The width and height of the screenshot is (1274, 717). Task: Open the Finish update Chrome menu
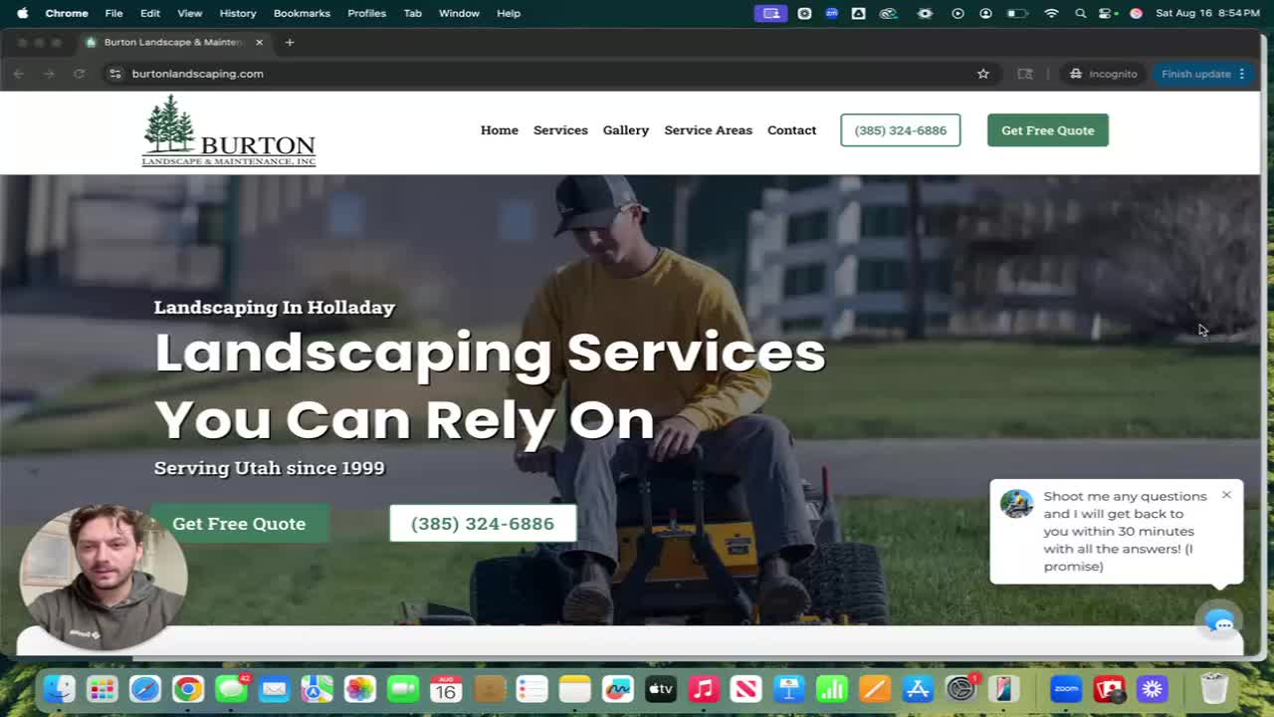click(1203, 74)
